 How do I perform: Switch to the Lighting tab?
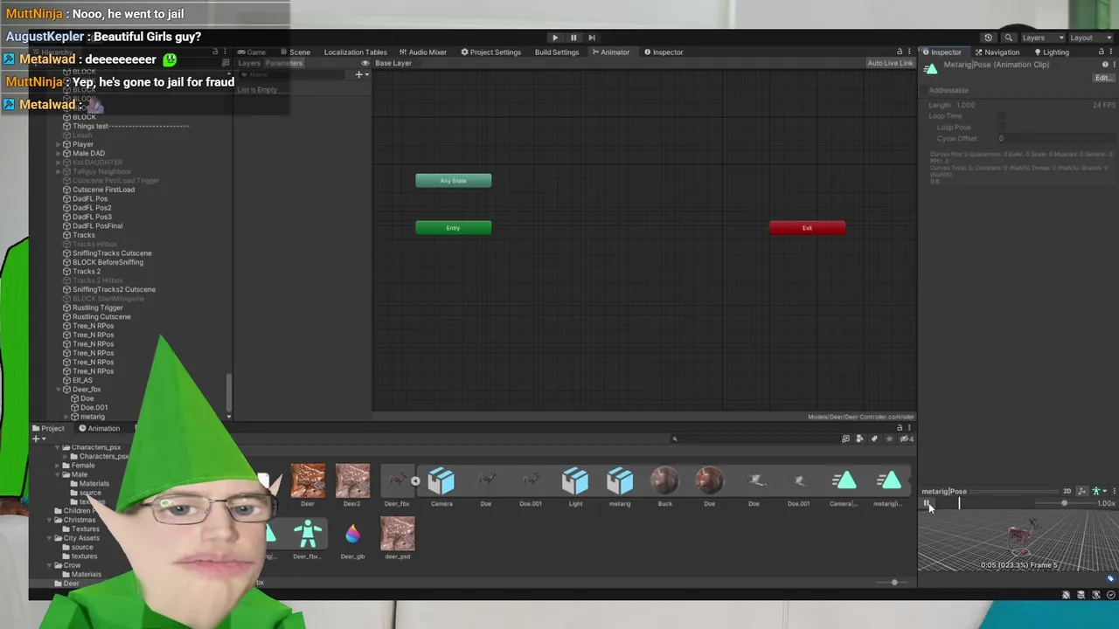click(x=1051, y=52)
